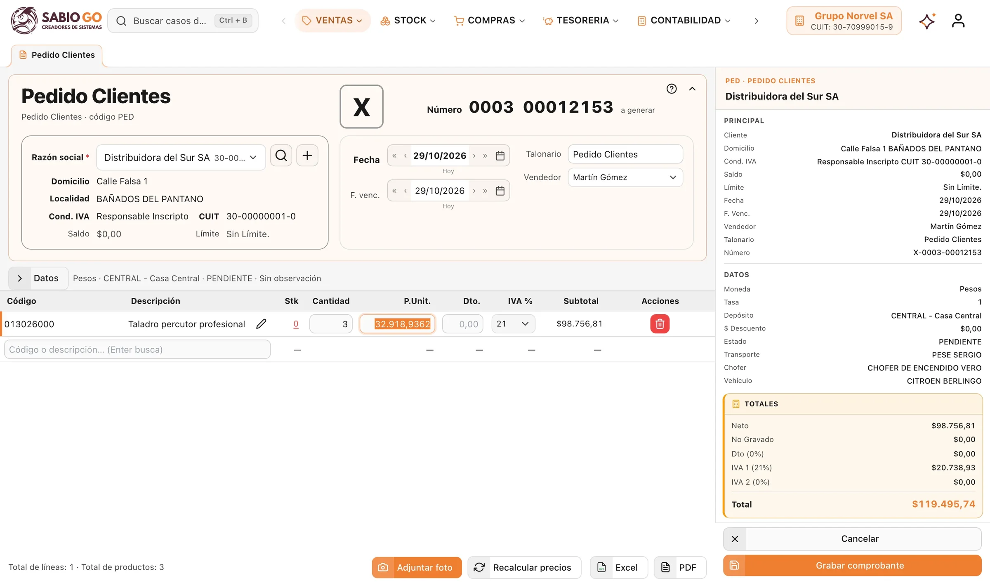Open the COMPRAS menu
This screenshot has width=990, height=583.
point(489,21)
